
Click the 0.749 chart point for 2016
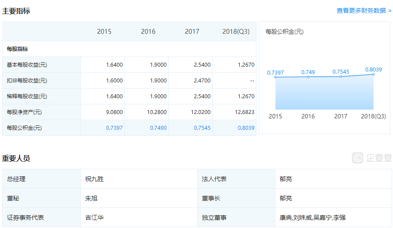[308, 77]
